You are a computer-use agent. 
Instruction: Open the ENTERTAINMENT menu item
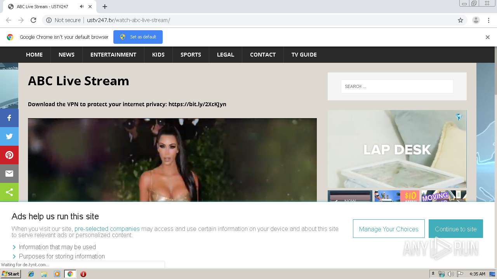[x=113, y=55]
